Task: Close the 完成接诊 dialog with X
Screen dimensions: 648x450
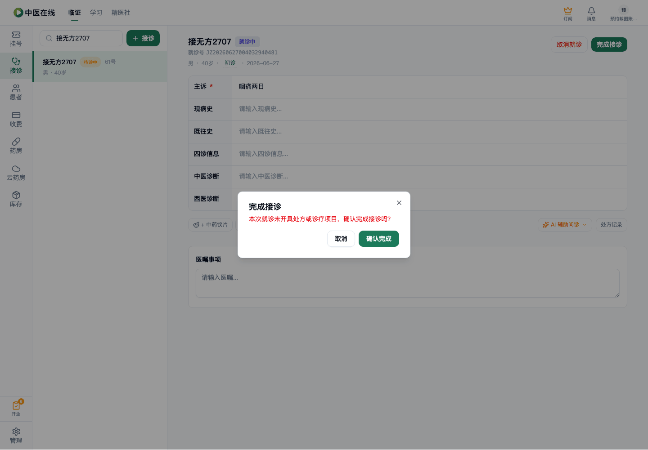Action: click(399, 203)
